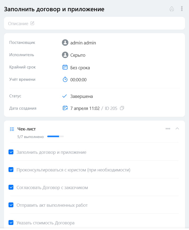Uncheck 'Заполнить договор и приложение' checklist item
The width and height of the screenshot is (189, 230).
pos(11,152)
